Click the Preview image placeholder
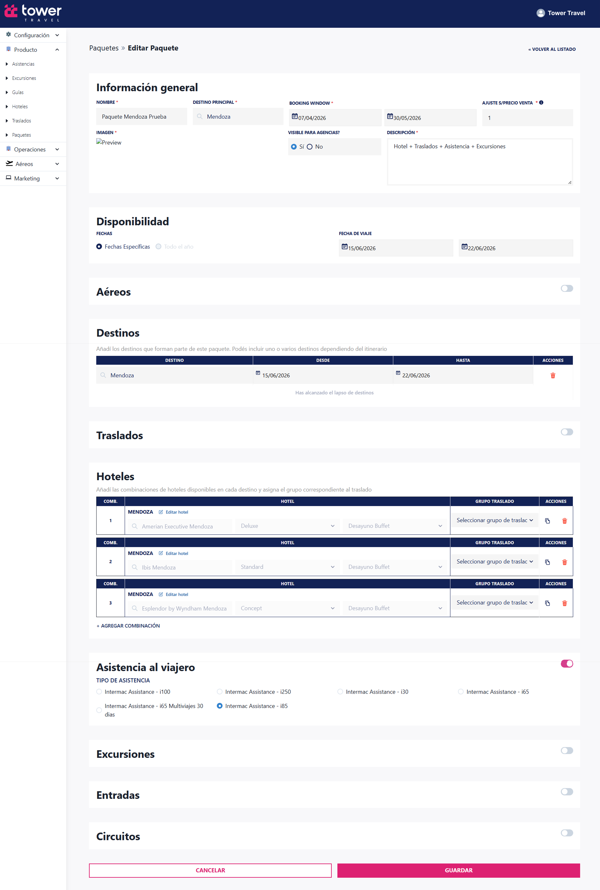The height and width of the screenshot is (890, 600). [109, 142]
